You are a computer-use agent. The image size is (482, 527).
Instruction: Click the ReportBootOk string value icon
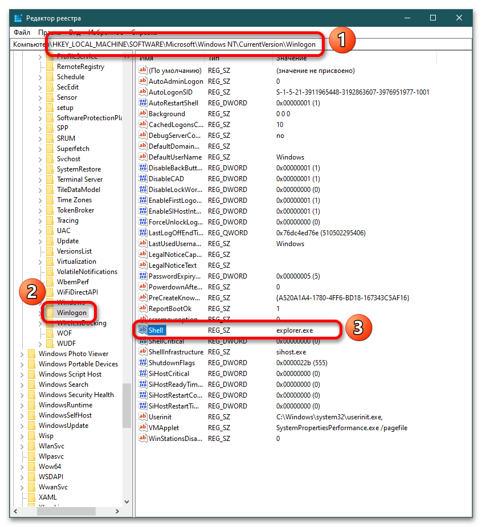[x=143, y=309]
